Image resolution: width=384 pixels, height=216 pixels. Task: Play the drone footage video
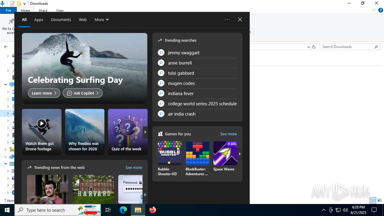tap(42, 123)
